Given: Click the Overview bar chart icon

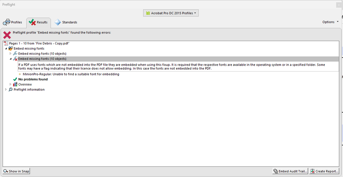Looking at the screenshot, I should 15,85.
